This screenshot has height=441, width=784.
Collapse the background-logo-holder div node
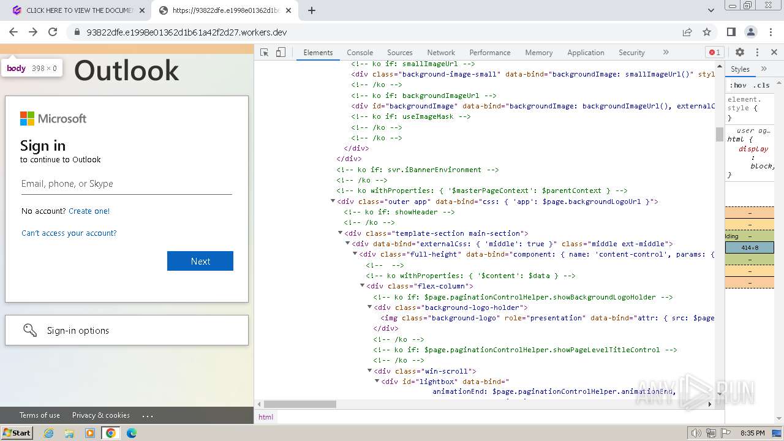point(370,307)
